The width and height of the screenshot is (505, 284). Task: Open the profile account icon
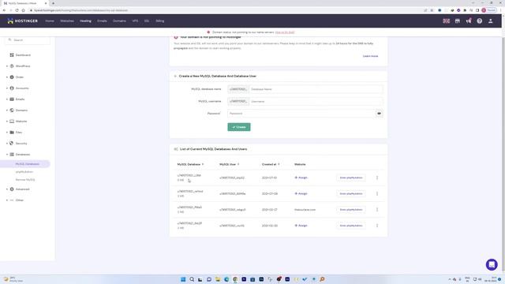click(491, 21)
